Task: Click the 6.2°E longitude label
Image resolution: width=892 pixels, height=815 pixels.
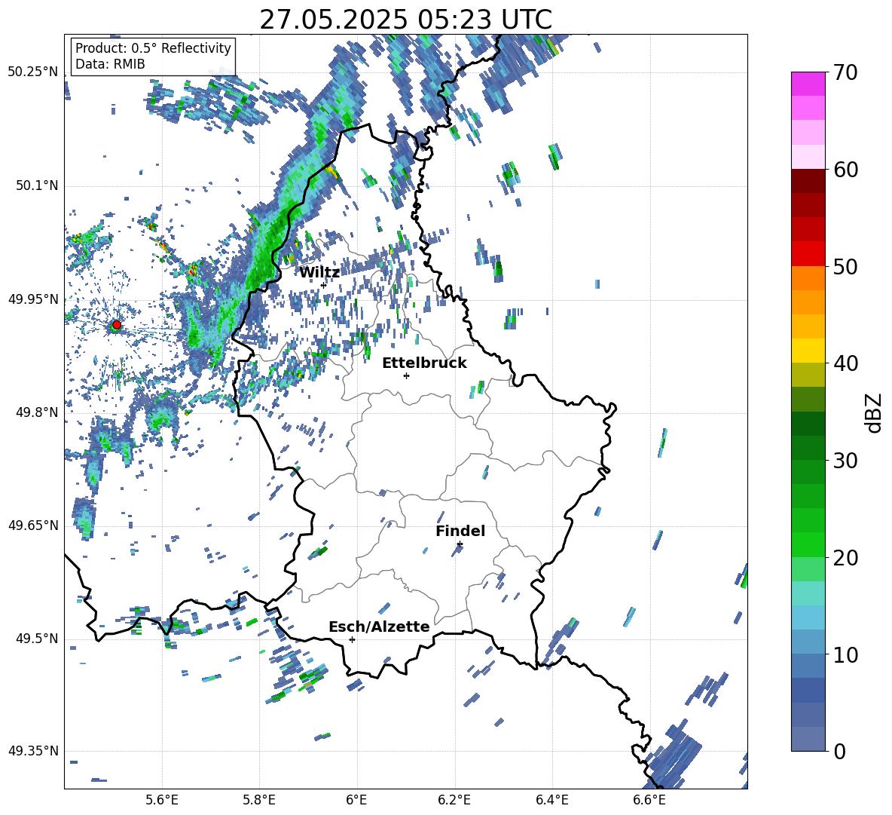Action: 454,800
